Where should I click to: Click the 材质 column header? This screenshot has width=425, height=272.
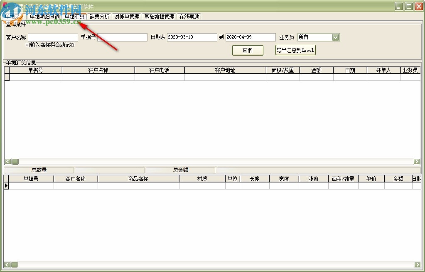pos(202,179)
